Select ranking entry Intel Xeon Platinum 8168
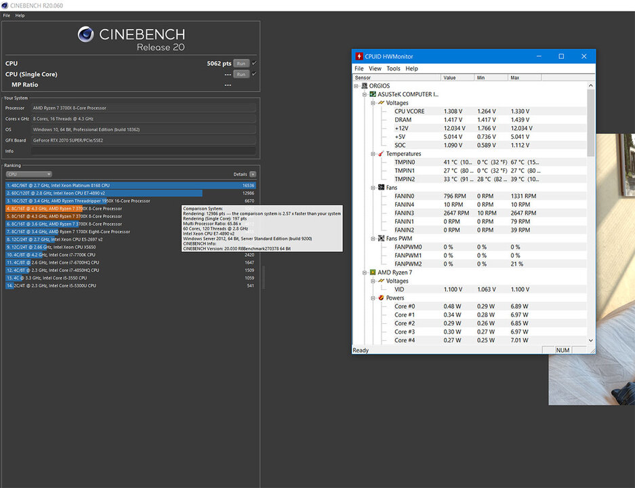This screenshot has height=488, width=635. point(130,186)
